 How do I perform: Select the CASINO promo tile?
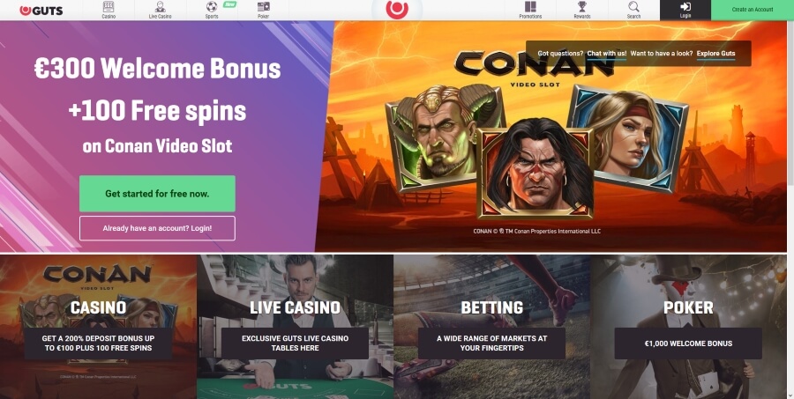[98, 327]
